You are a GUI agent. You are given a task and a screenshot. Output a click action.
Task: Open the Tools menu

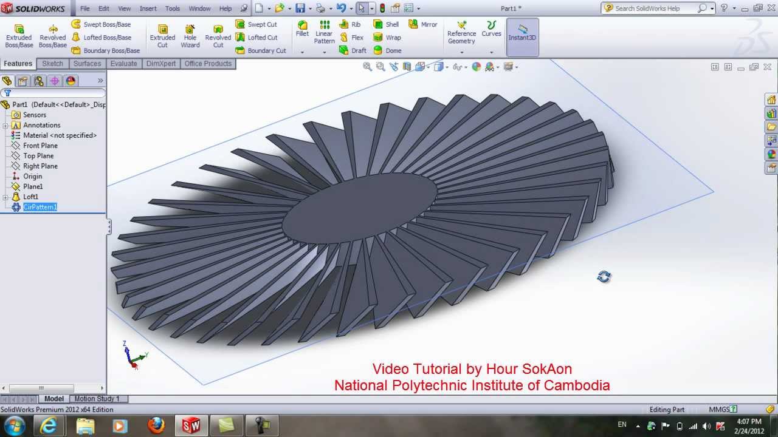(173, 8)
